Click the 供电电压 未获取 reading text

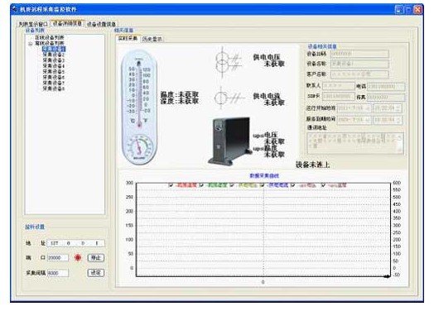[x=268, y=60]
